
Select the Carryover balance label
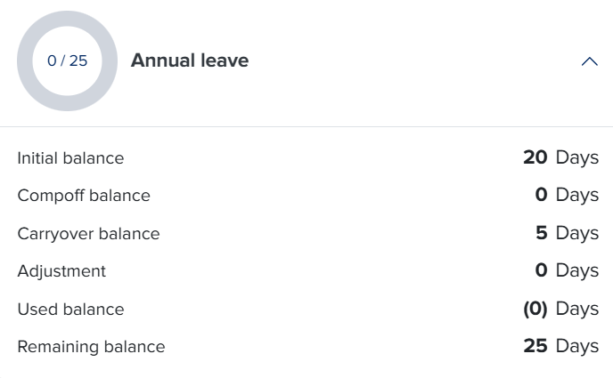(x=88, y=234)
